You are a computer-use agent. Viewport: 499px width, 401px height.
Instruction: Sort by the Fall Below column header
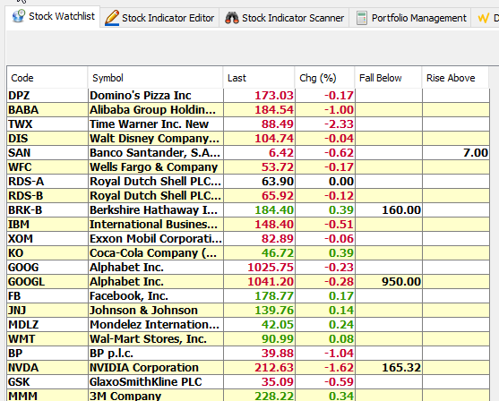(x=388, y=78)
